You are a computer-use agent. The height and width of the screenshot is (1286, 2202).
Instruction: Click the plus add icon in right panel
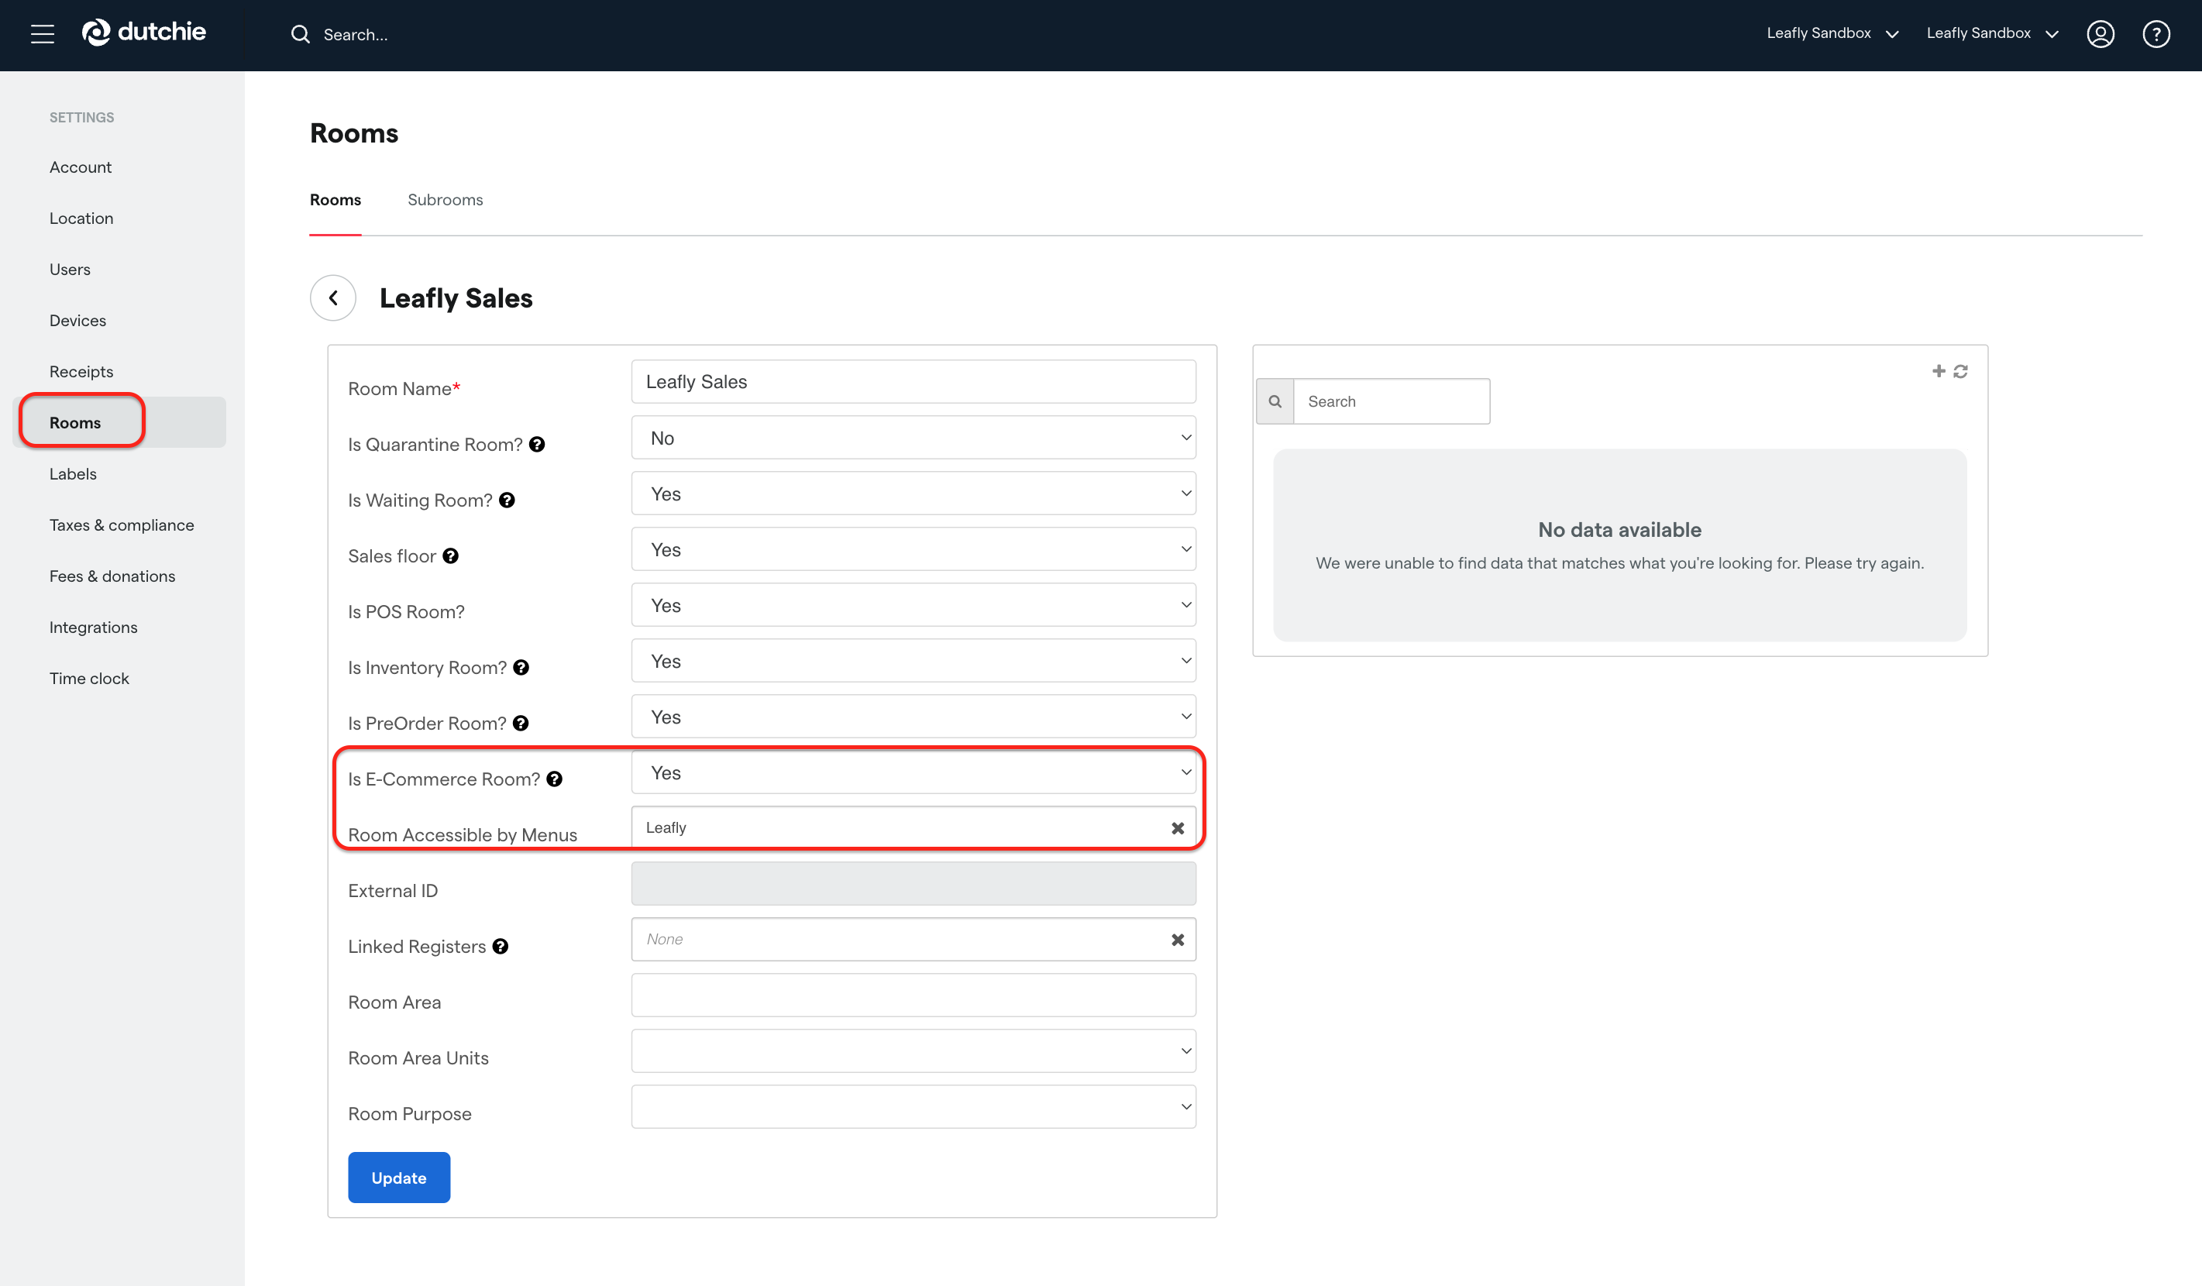(x=1938, y=371)
